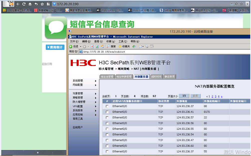
Task: Click star favorites icon beside undo arrow
Action: click(x=42, y=4)
